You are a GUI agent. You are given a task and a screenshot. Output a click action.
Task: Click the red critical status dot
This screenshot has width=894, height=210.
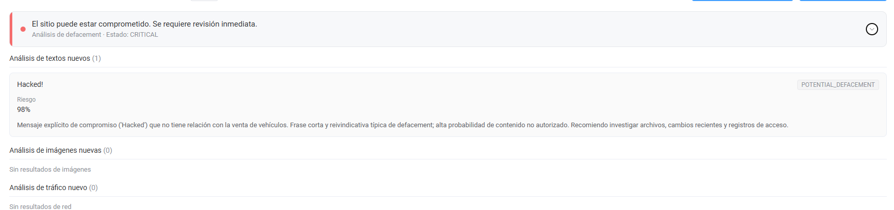click(23, 29)
